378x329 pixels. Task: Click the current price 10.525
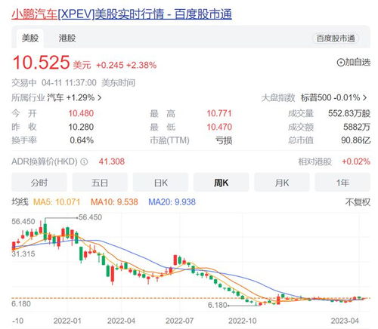(41, 63)
